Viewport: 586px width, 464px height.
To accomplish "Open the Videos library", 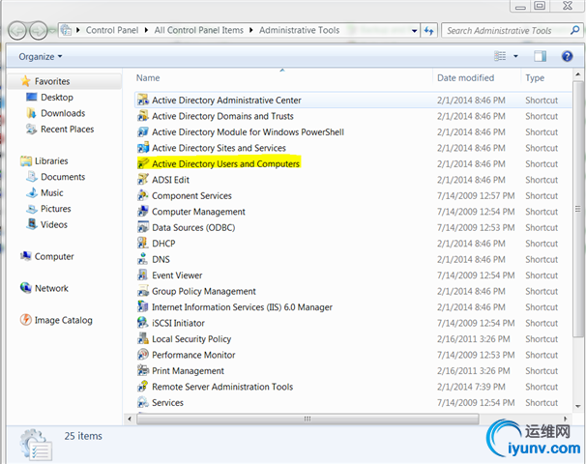I will 54,225.
